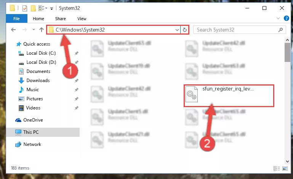Viewport: 293px width, 179px height.
Task: Click the Properties icon in title bar
Action: [25, 8]
